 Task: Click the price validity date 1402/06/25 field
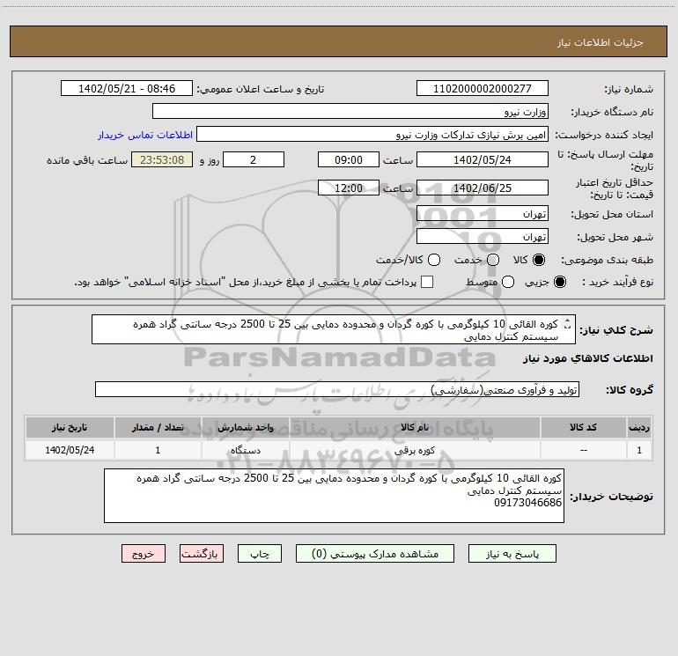coord(483,188)
